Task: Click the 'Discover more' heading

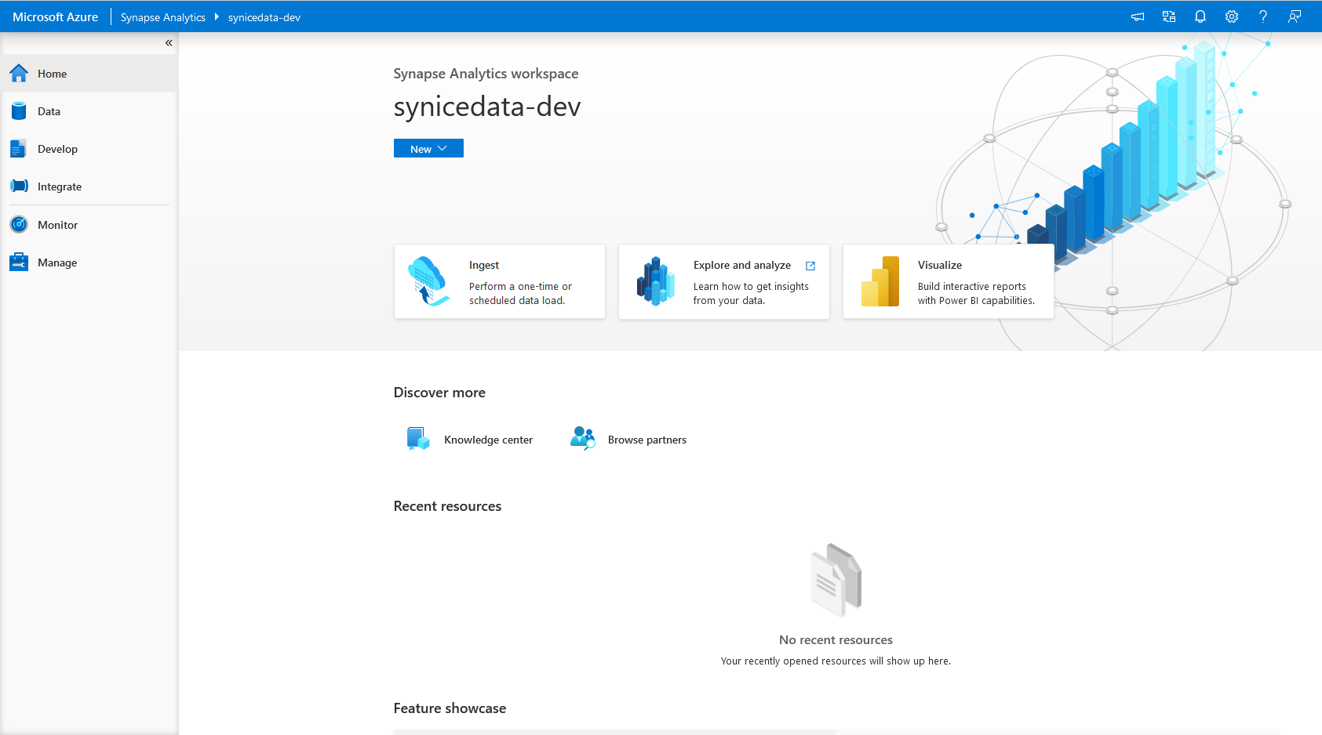Action: click(x=439, y=393)
